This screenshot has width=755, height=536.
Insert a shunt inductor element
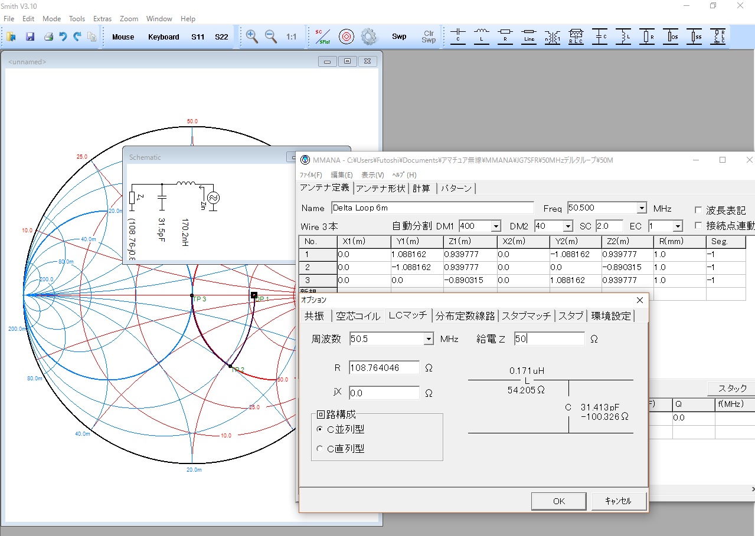(x=623, y=37)
